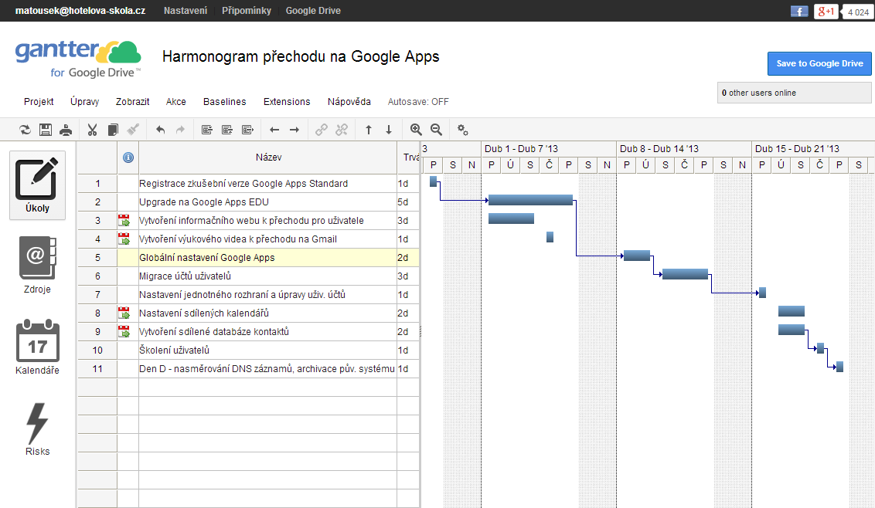This screenshot has width=875, height=508.
Task: Click the Google +1 button
Action: pyautogui.click(x=826, y=11)
